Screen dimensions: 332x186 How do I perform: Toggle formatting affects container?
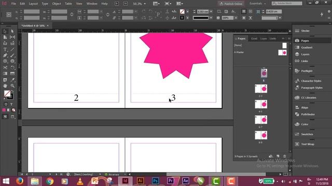pyautogui.click(x=6, y=104)
